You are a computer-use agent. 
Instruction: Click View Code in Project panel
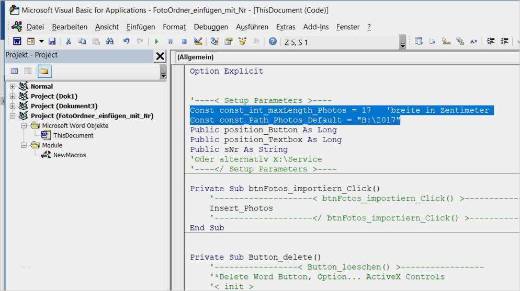click(14, 71)
